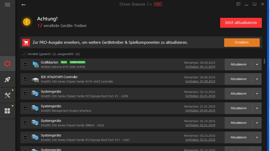The height and width of the screenshot is (151, 270).
Task: Open the hamburger menu at top left
Action: (7, 4)
